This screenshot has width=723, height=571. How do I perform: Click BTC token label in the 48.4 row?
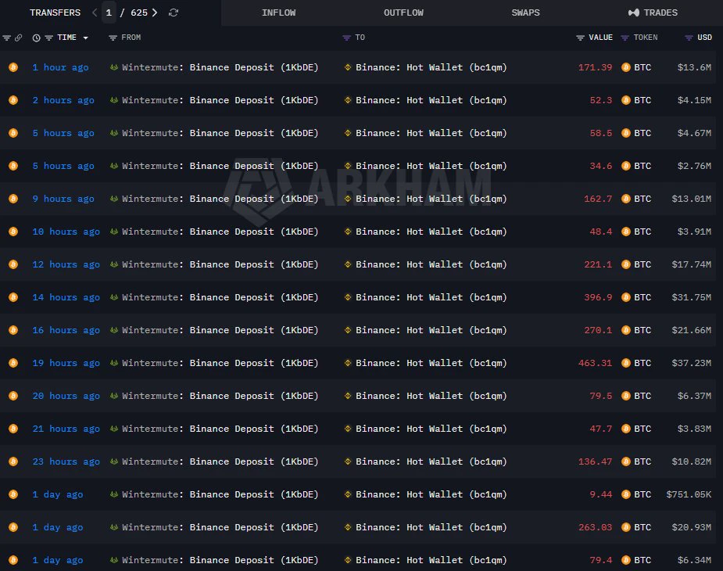click(642, 232)
